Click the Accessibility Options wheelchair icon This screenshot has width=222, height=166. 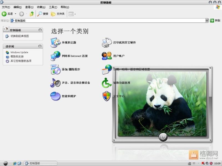tap(107, 83)
